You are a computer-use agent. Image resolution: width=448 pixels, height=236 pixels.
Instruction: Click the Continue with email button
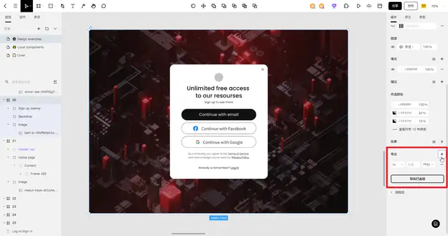[218, 114]
